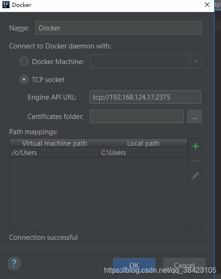Open help via the question mark icon
The height and width of the screenshot is (279, 221).
point(14,263)
